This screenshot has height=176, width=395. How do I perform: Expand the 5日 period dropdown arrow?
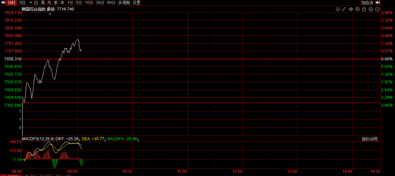click(x=30, y=3)
